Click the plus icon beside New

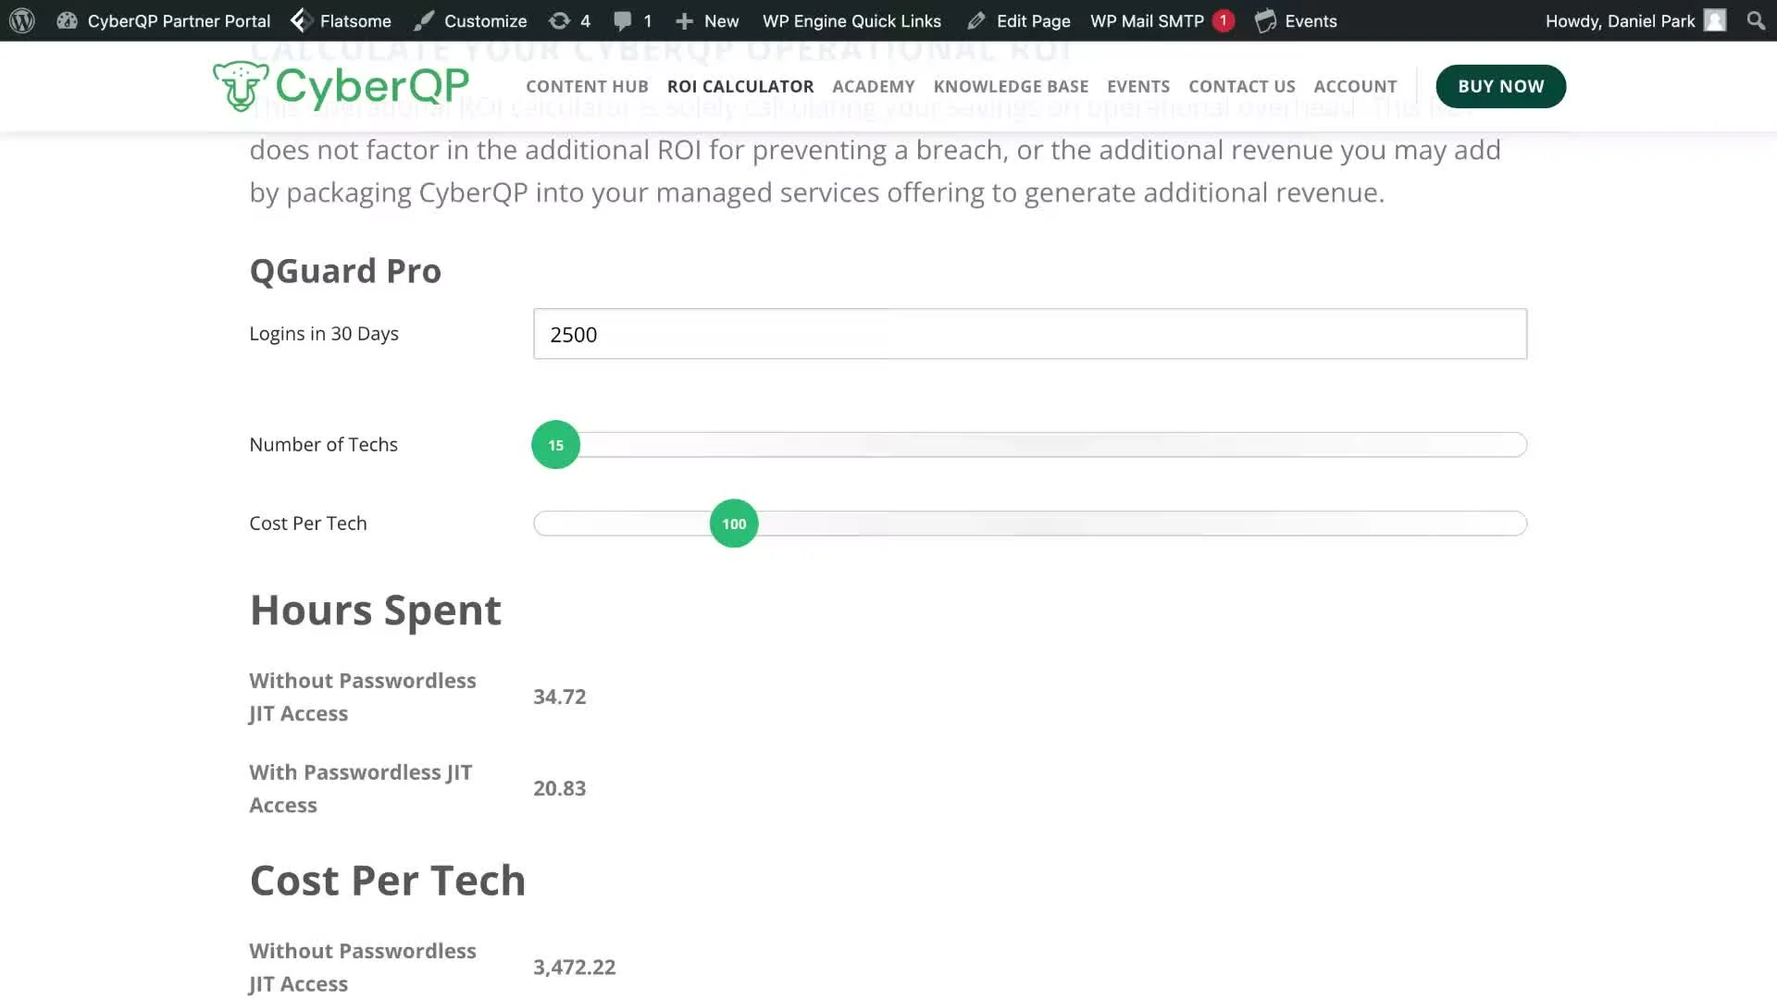click(x=684, y=20)
